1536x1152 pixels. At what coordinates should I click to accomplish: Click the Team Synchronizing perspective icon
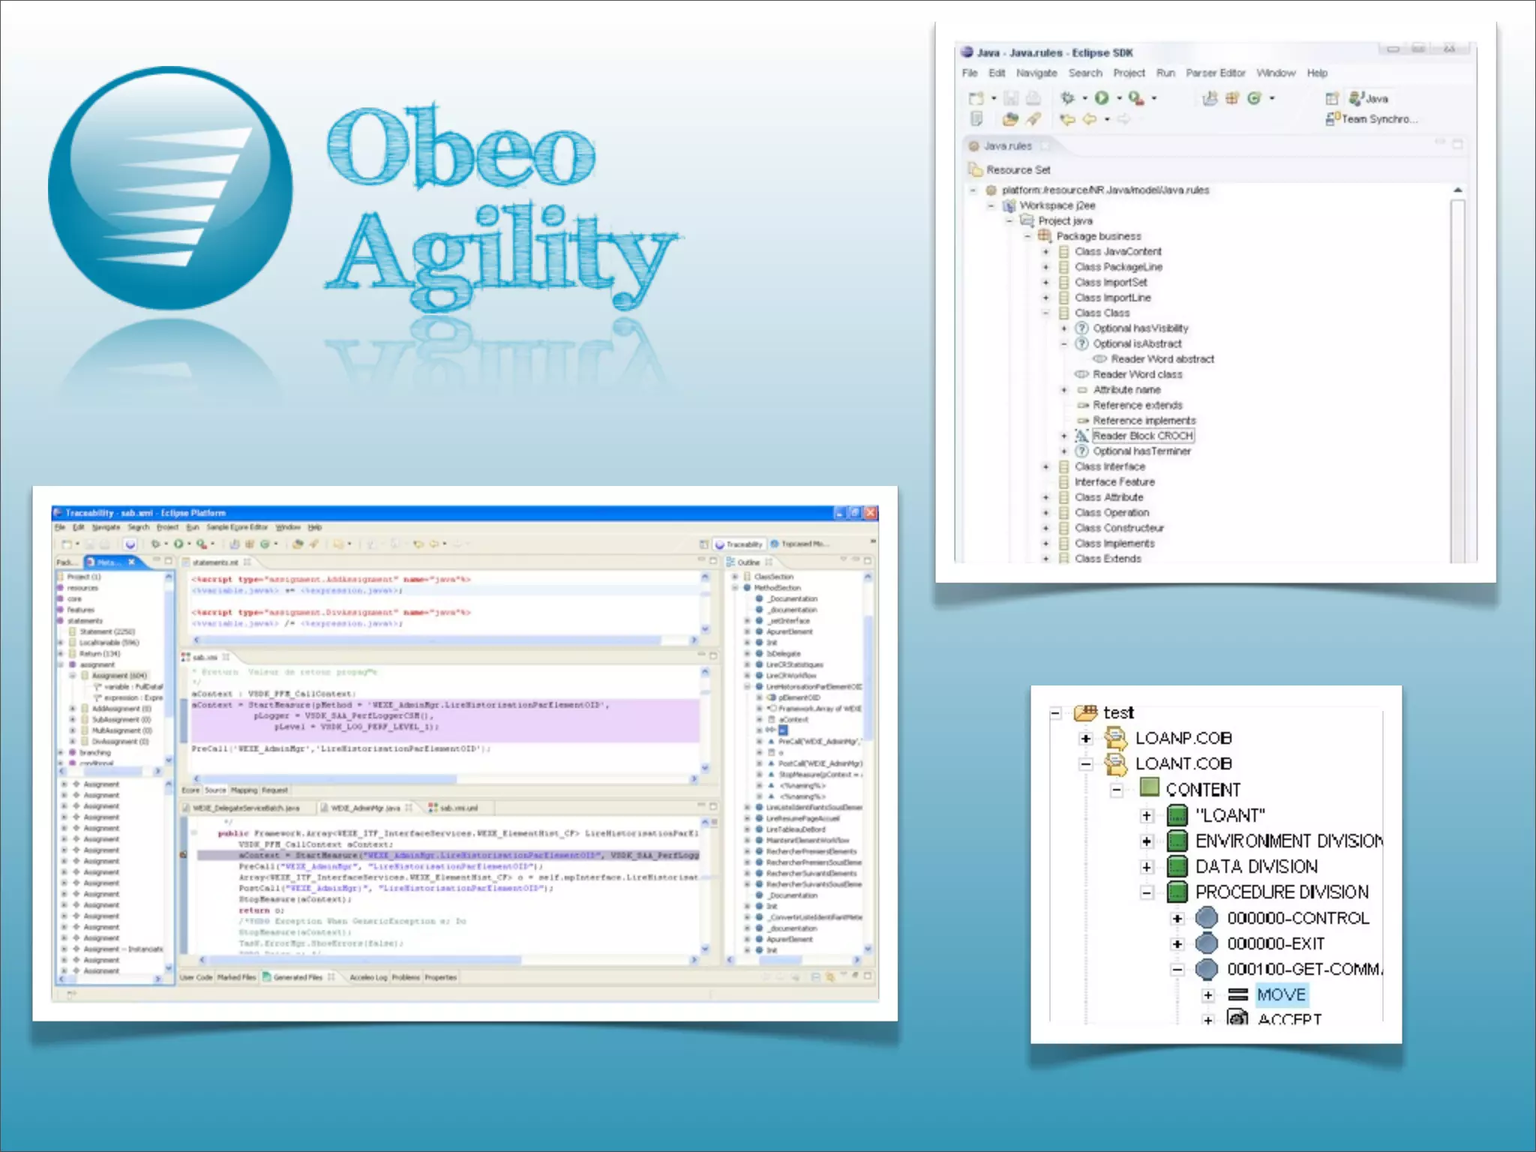pyautogui.click(x=1333, y=118)
